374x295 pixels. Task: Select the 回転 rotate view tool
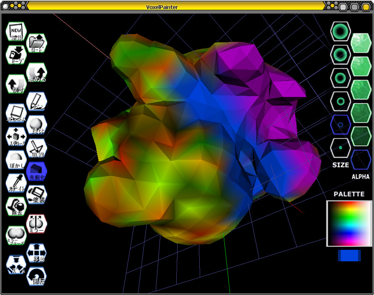(x=37, y=277)
